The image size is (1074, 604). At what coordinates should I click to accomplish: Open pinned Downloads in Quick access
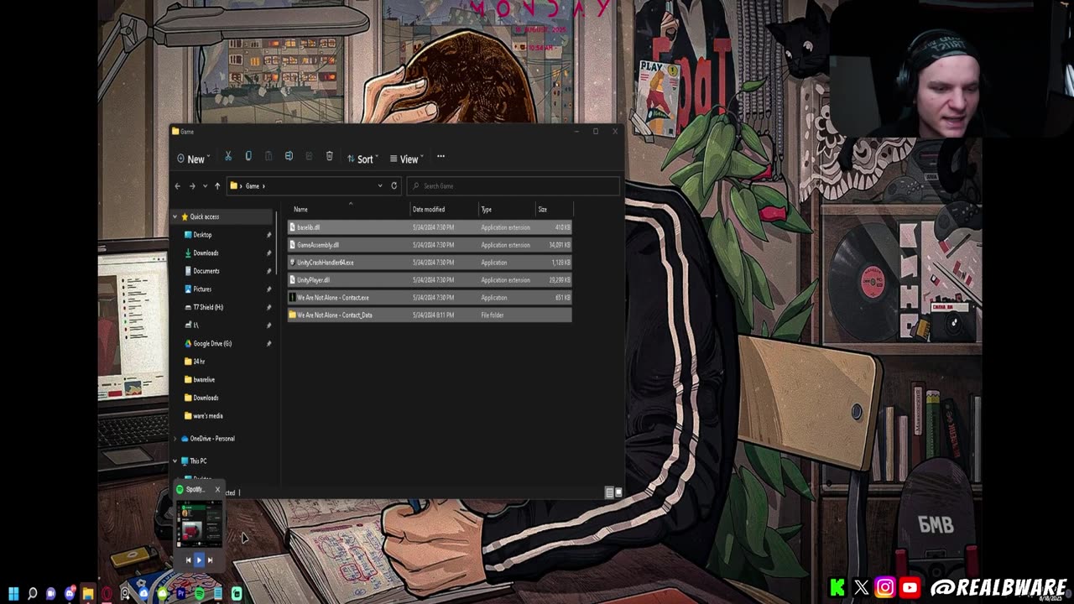pos(206,253)
